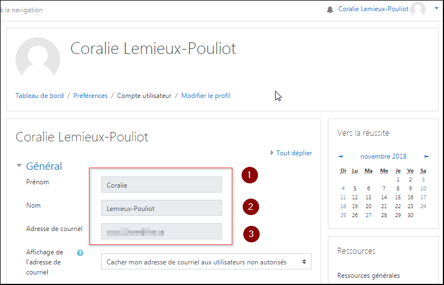Go to previous month in calendar
This screenshot has height=285, width=444.
341,156
